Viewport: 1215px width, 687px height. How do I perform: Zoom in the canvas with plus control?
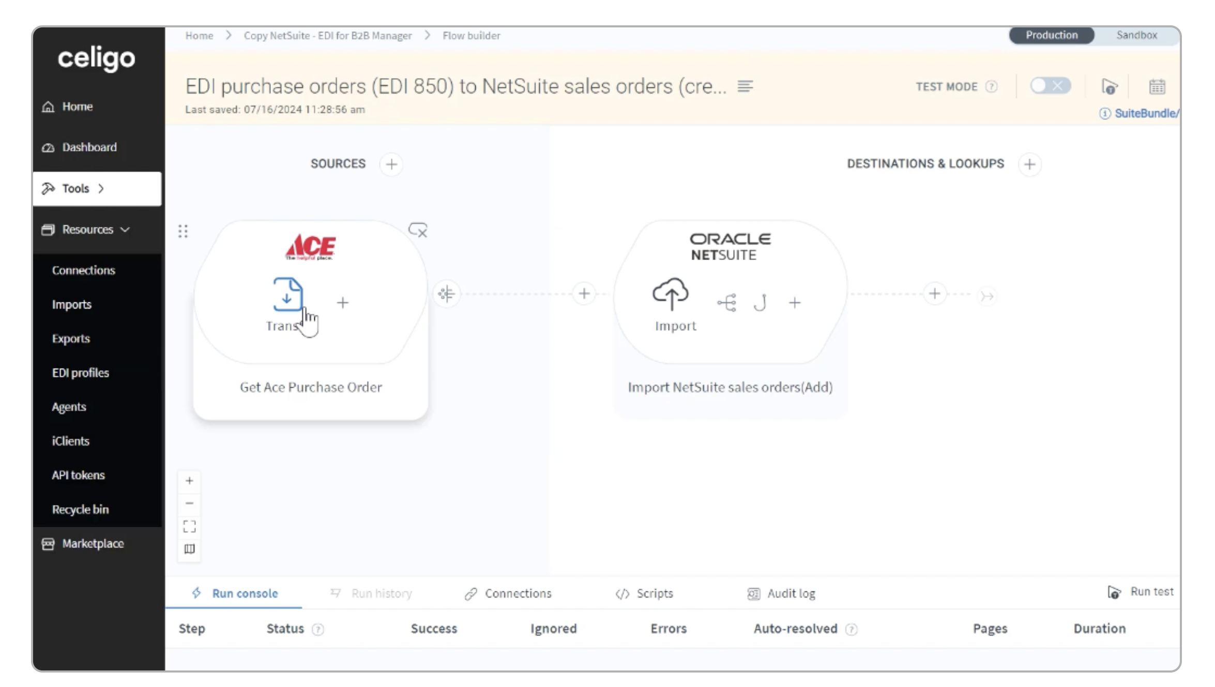[189, 481]
